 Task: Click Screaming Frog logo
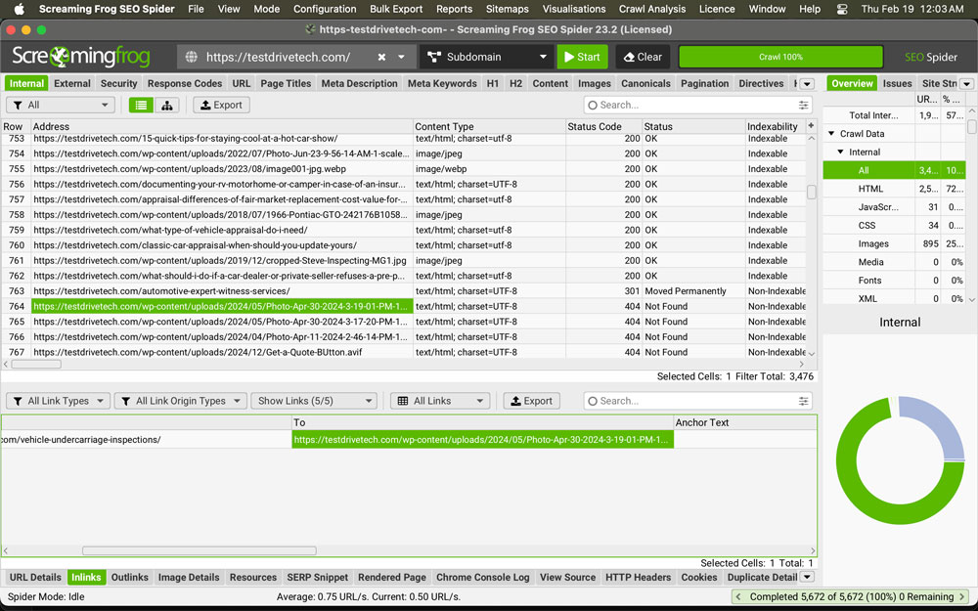(81, 57)
